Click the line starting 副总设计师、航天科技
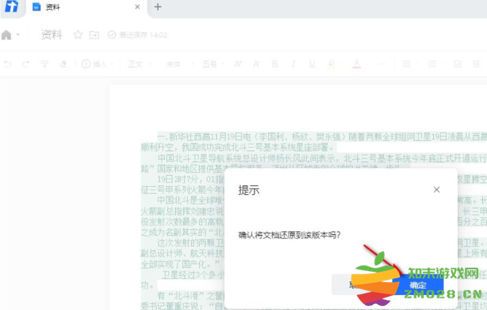Screen dimensions: 487x310 [x=182, y=253]
